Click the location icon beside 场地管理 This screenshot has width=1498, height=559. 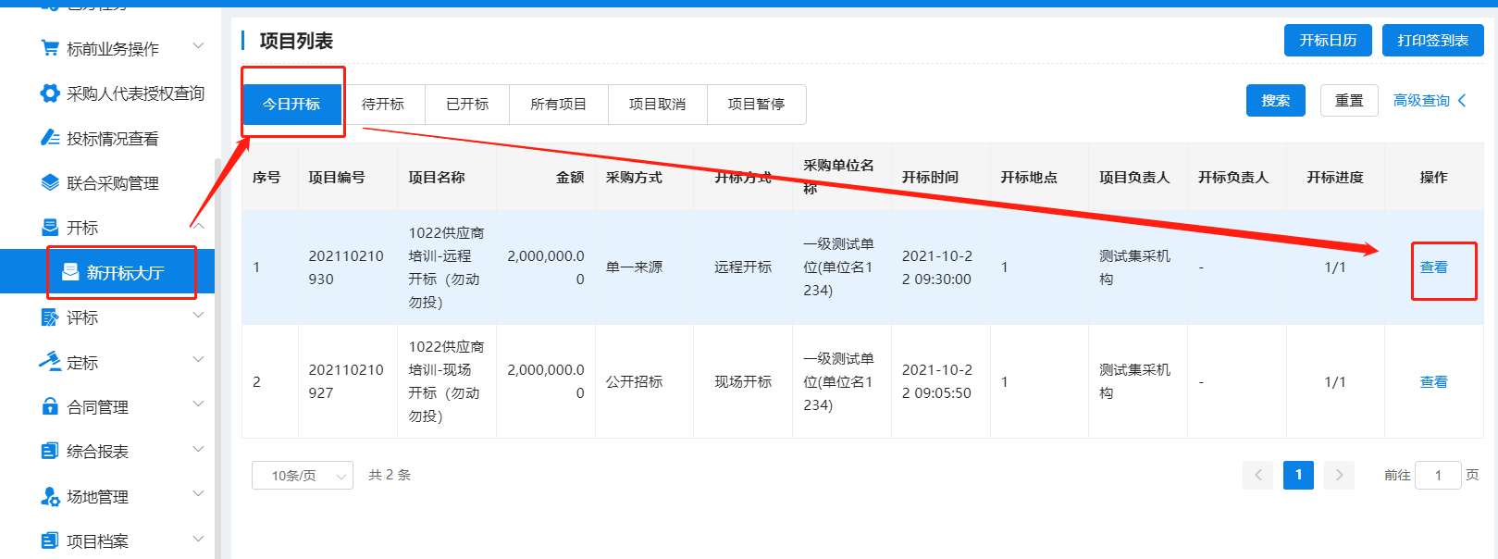click(x=50, y=496)
